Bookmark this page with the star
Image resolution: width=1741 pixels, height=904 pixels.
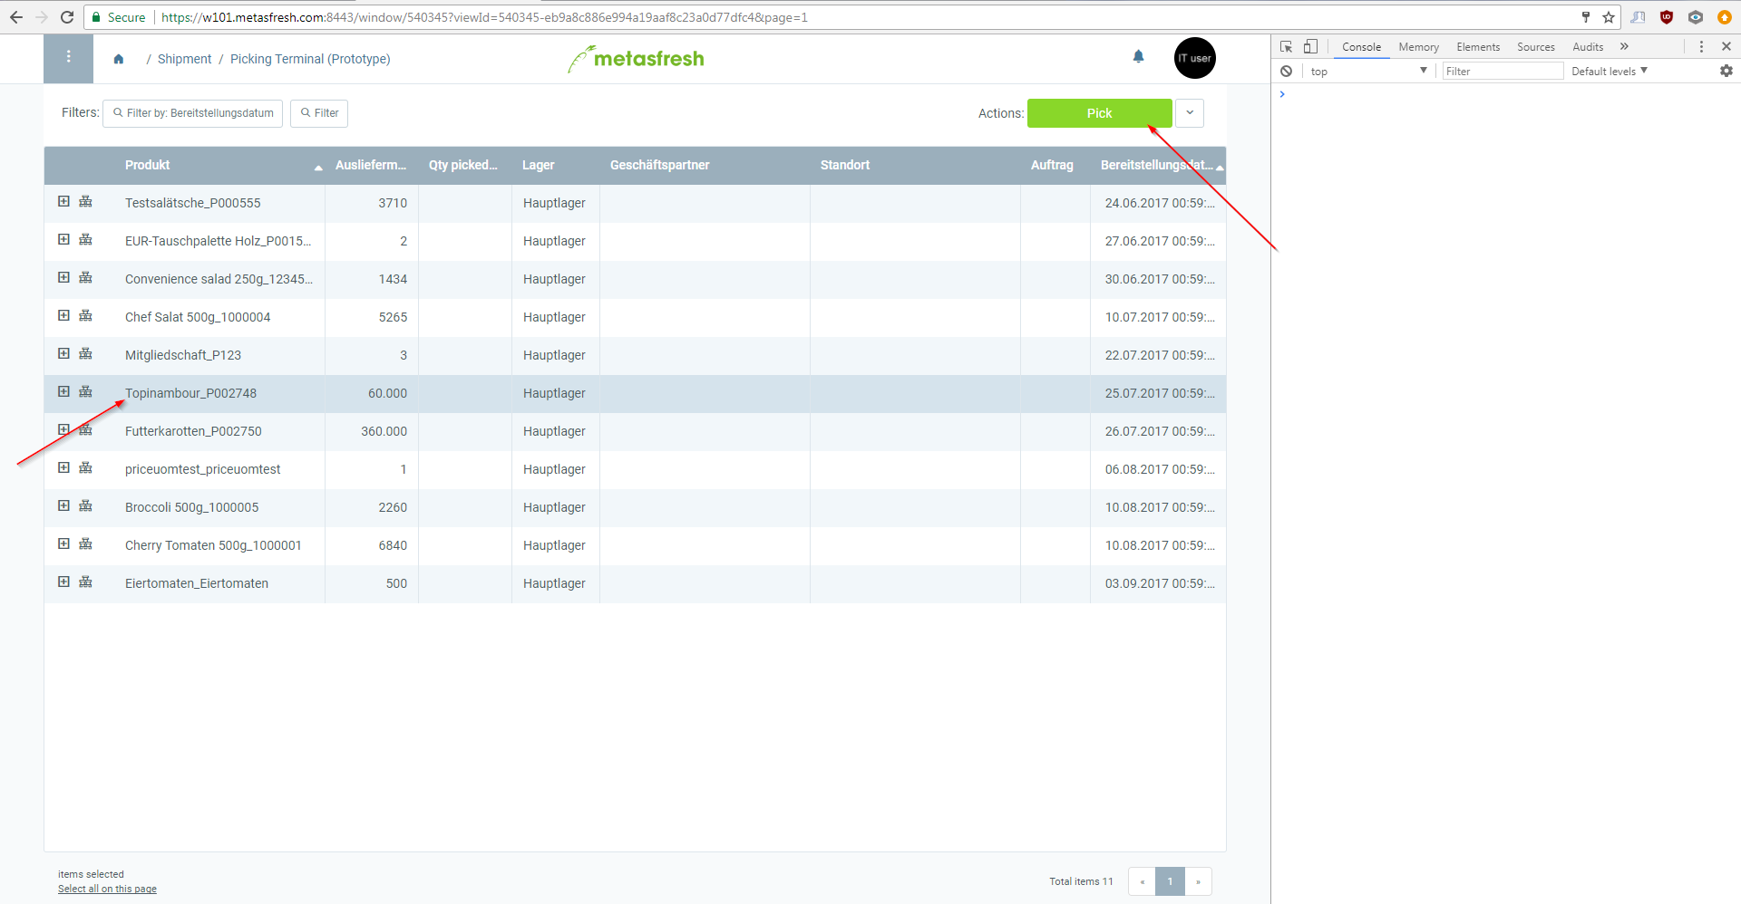coord(1609,17)
